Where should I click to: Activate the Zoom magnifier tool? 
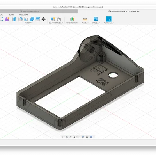coord(74,137)
